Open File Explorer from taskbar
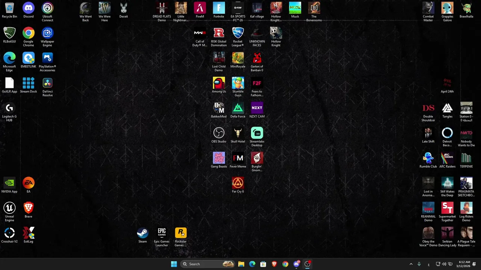The width and height of the screenshot is (481, 270). [241, 264]
